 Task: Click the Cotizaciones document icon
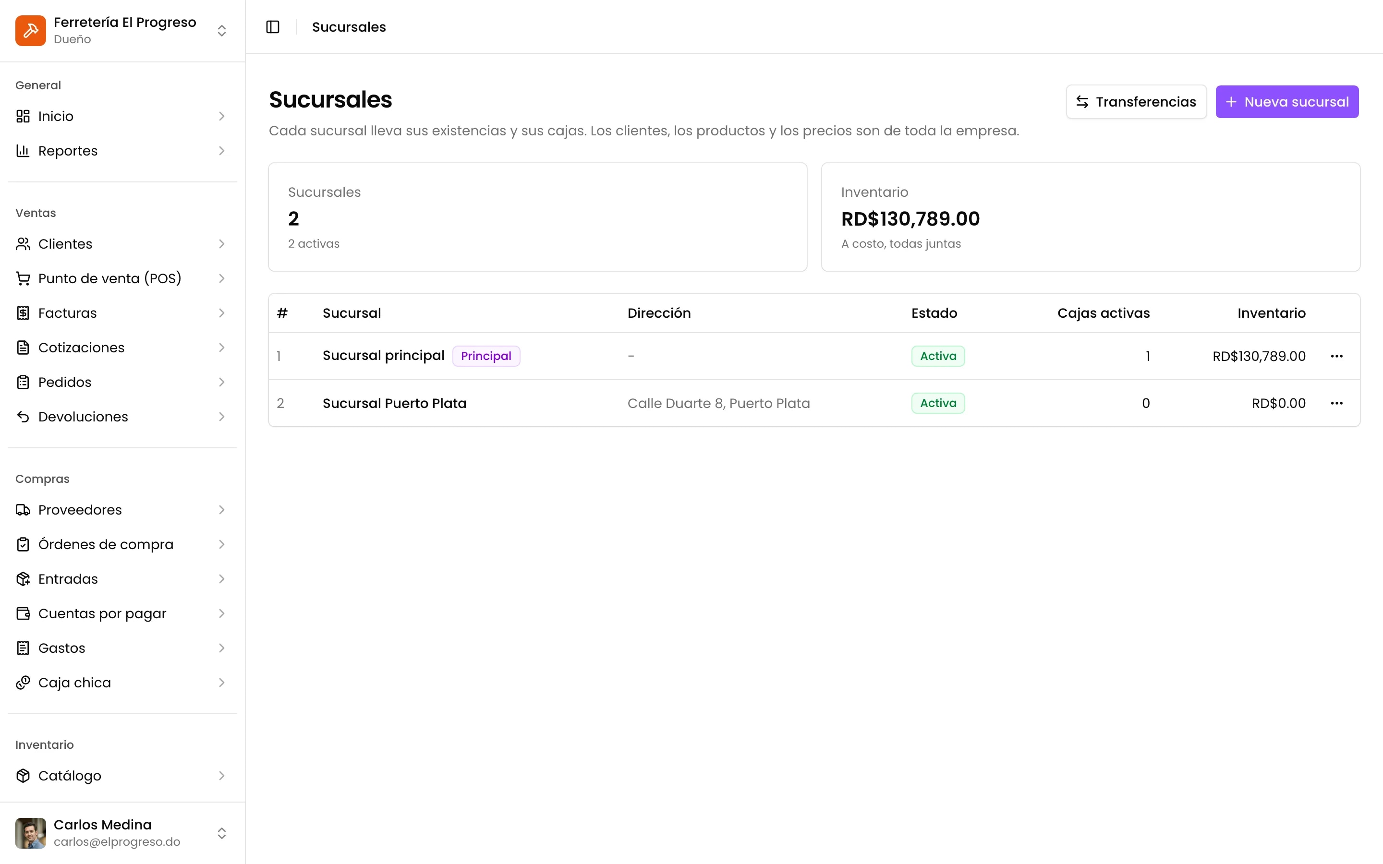coord(23,348)
